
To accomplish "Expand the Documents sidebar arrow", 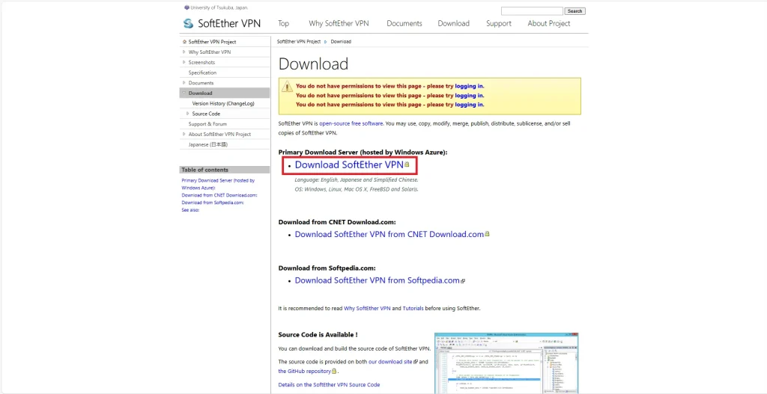I will tap(184, 82).
